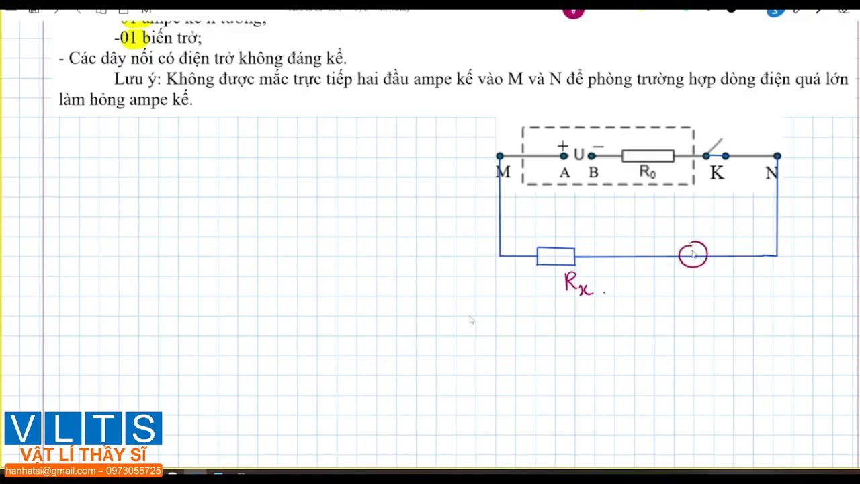This screenshot has height=484, width=860.
Task: Click the R0 resistor in dashed box
Action: (x=648, y=157)
